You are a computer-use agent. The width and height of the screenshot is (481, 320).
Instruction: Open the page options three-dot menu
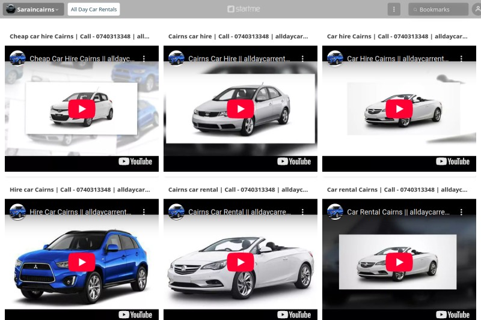394,9
